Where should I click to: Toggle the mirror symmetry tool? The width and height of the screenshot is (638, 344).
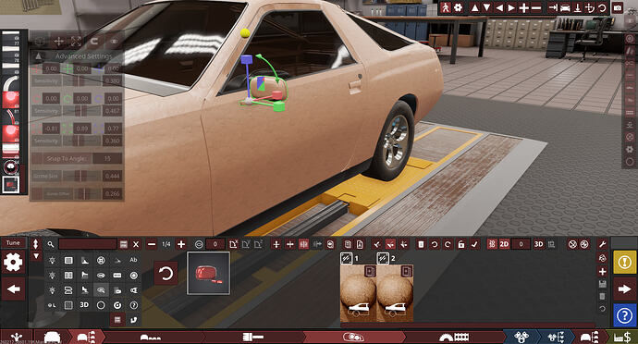(x=303, y=244)
